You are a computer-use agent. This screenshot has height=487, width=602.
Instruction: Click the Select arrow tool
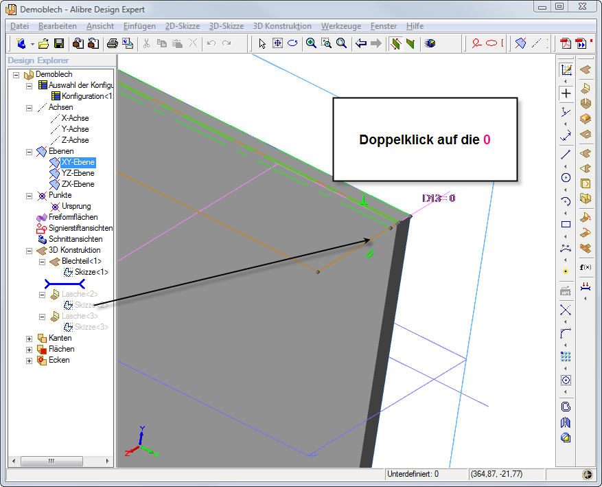[x=262, y=43]
